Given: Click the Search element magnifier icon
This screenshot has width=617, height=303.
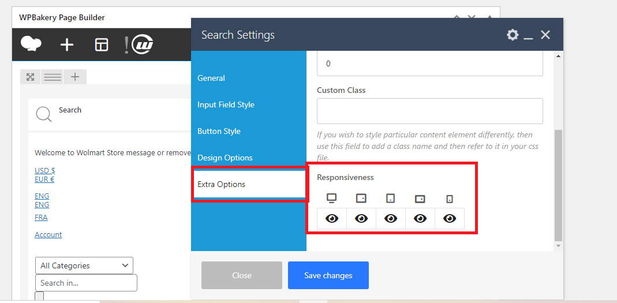Looking at the screenshot, I should 44,114.
